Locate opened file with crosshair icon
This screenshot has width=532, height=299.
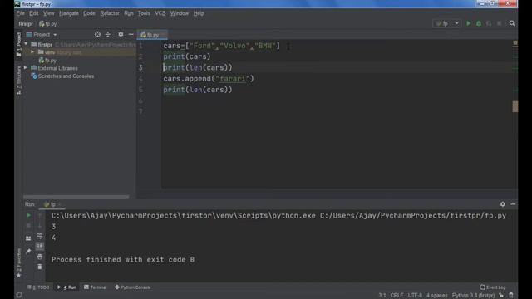pyautogui.click(x=97, y=34)
